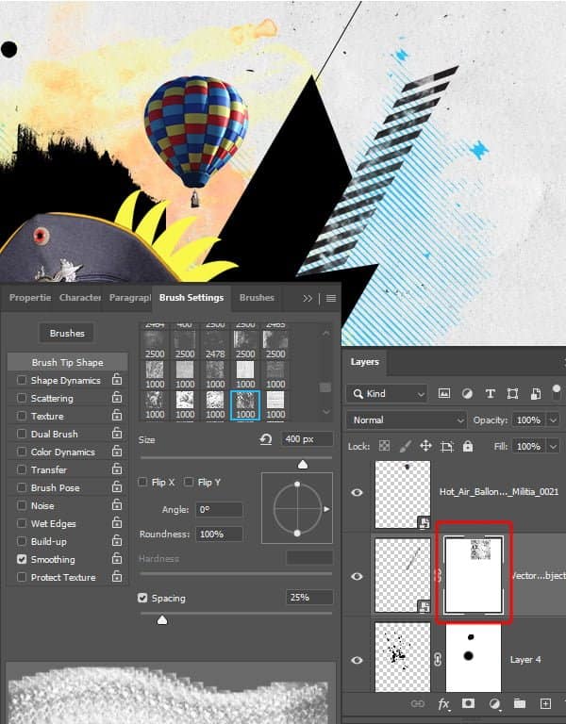Image resolution: width=566 pixels, height=724 pixels.
Task: Hide Layer 4 using its eye icon
Action: point(358,658)
